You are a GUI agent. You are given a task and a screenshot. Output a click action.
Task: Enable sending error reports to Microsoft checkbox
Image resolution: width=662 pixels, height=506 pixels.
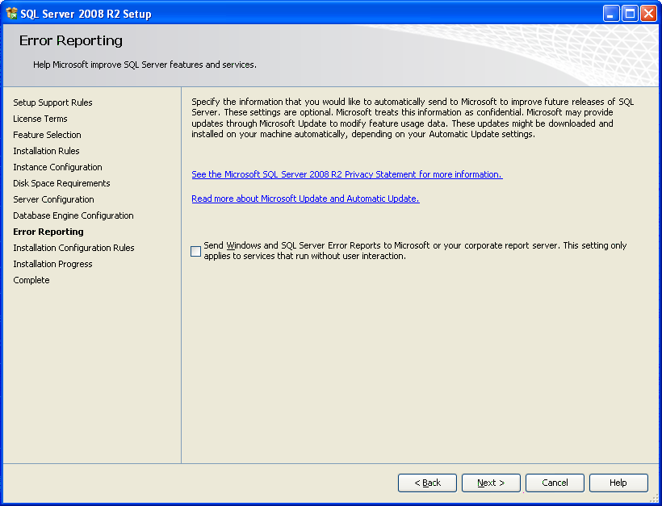point(196,251)
